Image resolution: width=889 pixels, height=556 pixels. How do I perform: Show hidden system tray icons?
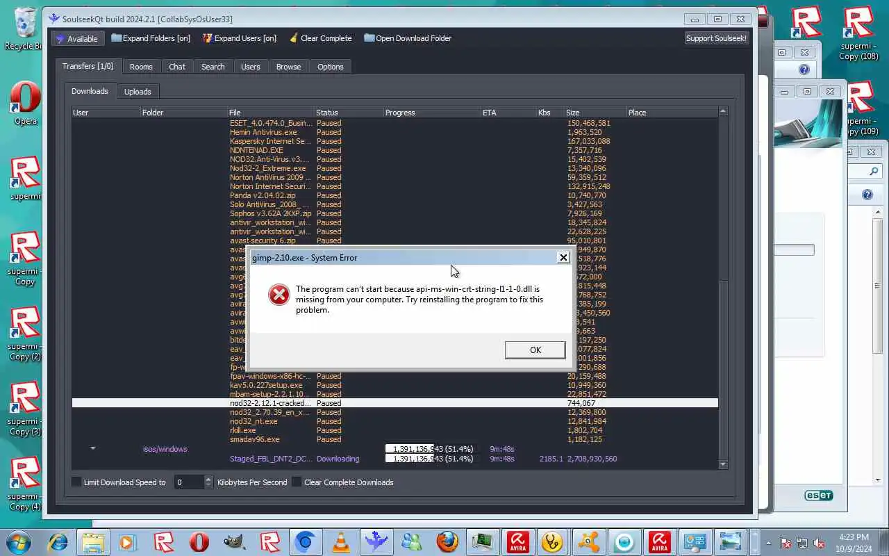pyautogui.click(x=769, y=543)
